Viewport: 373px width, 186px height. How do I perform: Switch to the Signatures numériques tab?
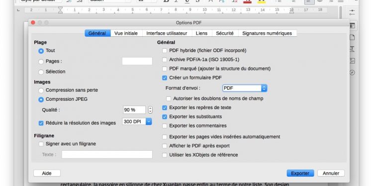(x=267, y=33)
